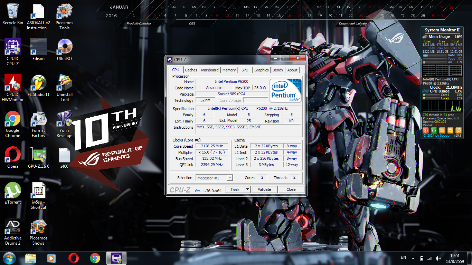Image resolution: width=472 pixels, height=265 pixels.
Task: Click the green spinner icon in System Monitor II
Action: (434, 130)
